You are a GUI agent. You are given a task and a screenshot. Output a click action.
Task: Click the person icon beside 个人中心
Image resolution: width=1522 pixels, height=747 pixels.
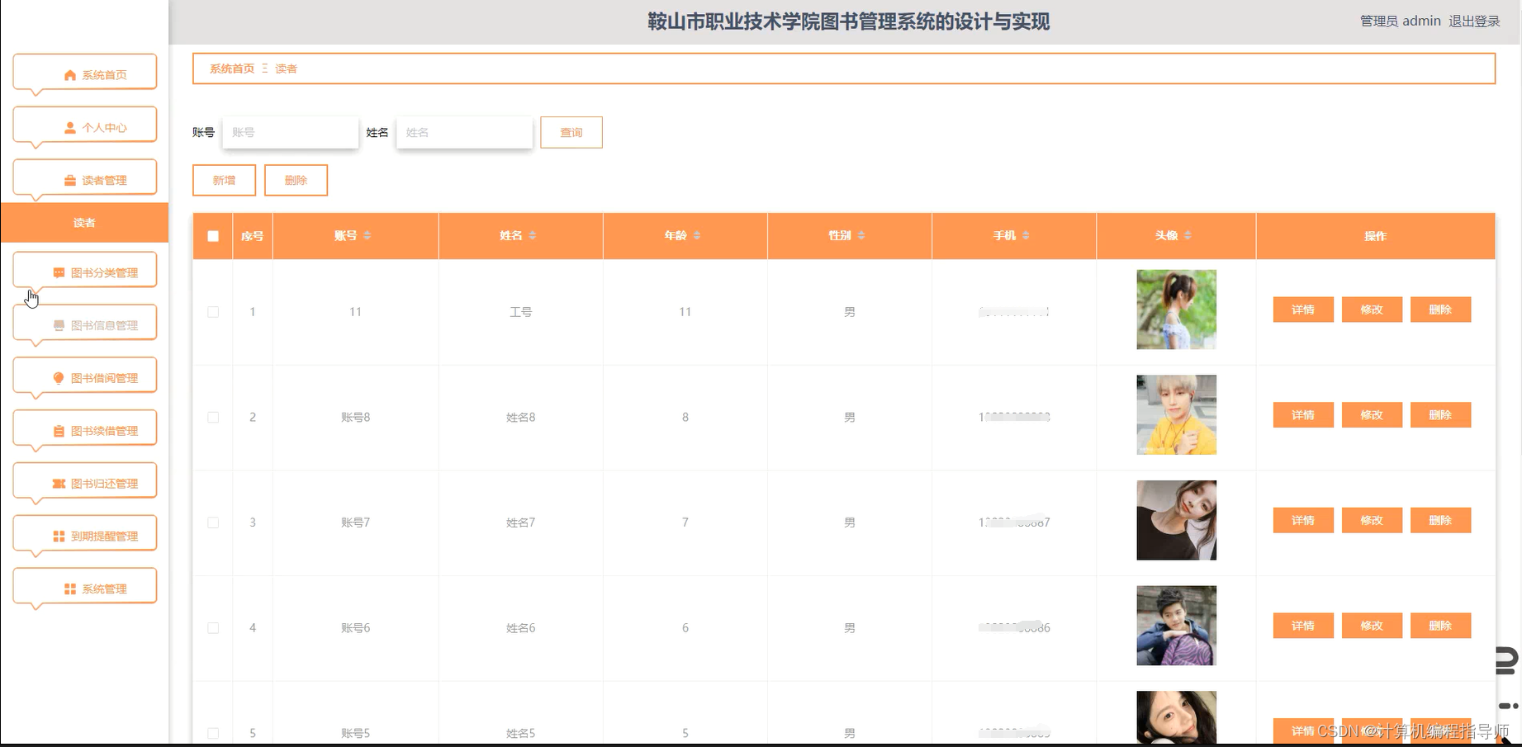click(70, 128)
